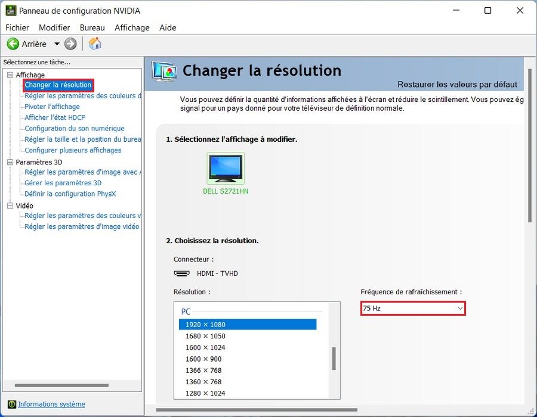Open the Fréquence de rafraîchissement dropdown
The image size is (537, 417).
click(412, 308)
